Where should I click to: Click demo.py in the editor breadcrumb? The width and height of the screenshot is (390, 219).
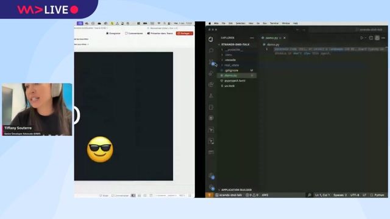pos(273,44)
